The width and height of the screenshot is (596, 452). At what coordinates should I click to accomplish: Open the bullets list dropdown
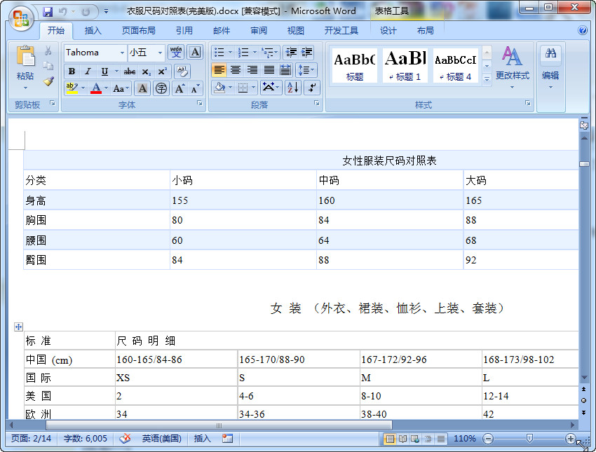pos(231,53)
